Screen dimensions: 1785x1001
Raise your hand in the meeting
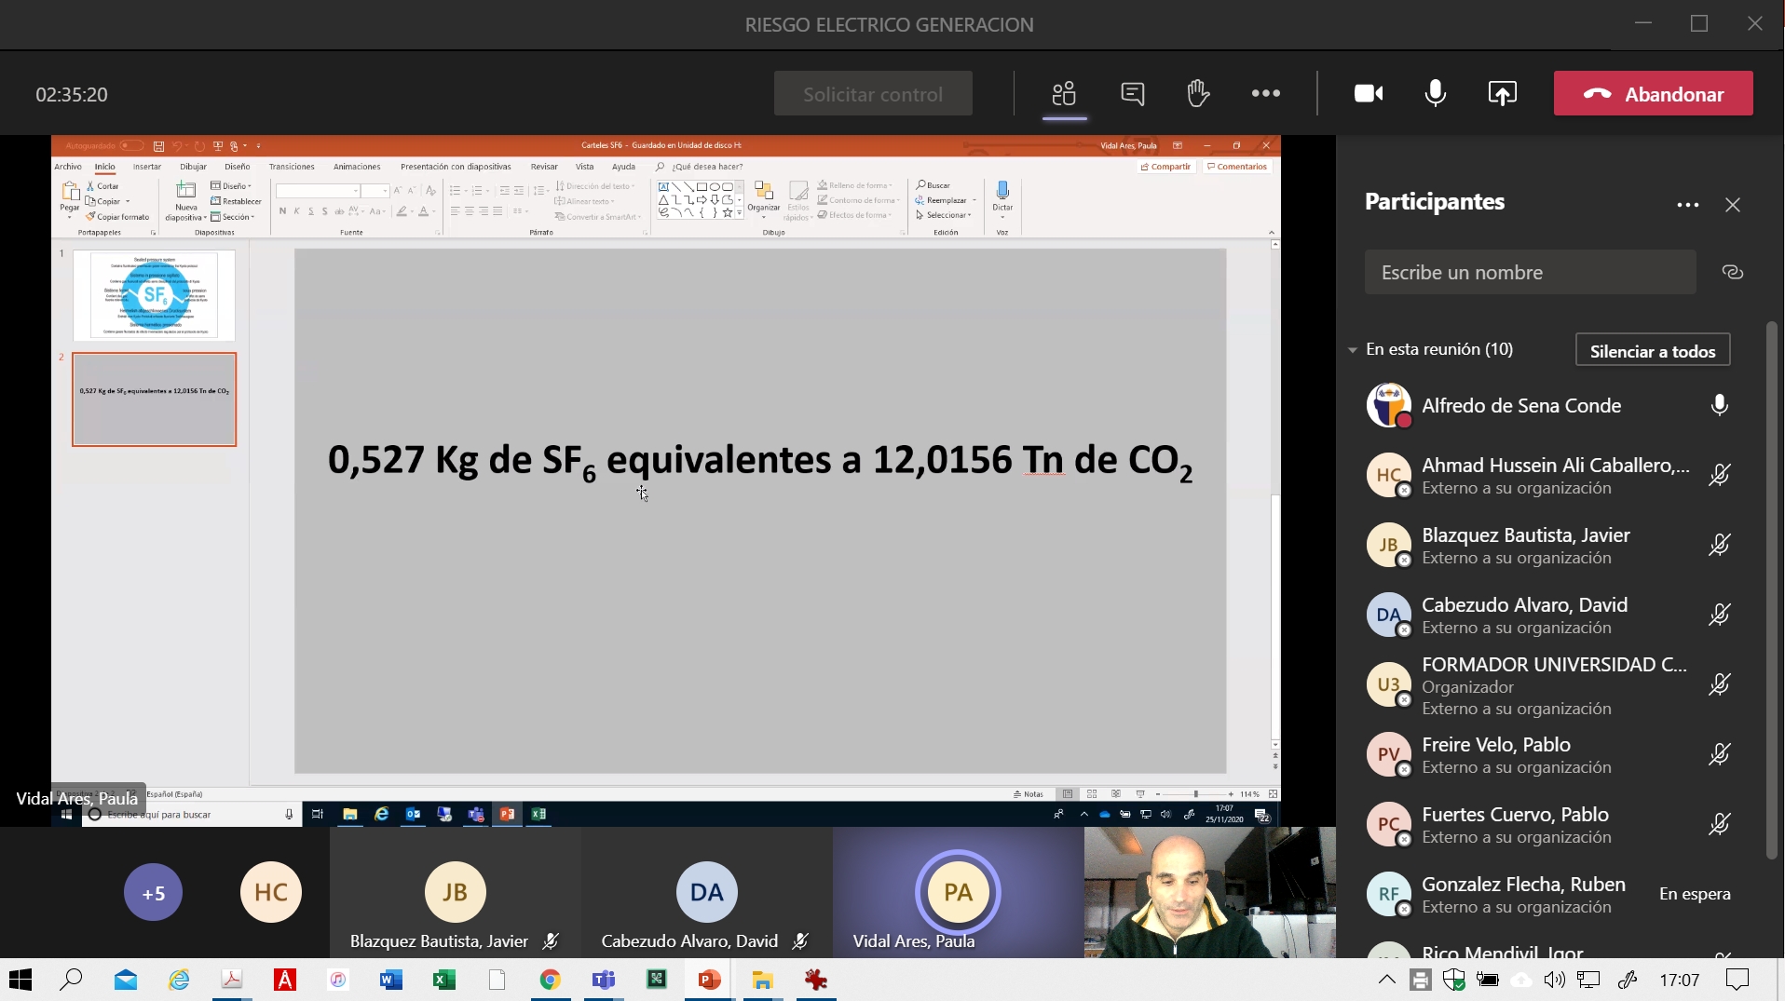click(x=1198, y=93)
